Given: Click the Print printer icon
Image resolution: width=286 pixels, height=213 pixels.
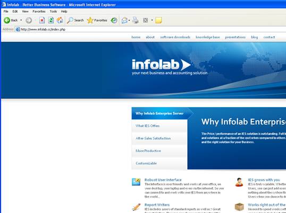Looking at the screenshot, I should [x=136, y=20].
